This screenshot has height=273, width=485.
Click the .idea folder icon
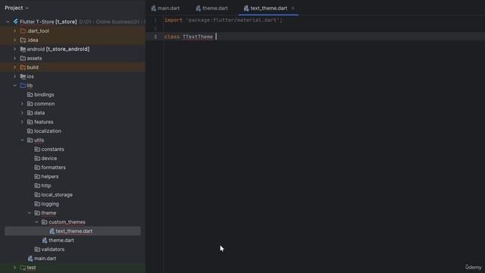(x=23, y=40)
